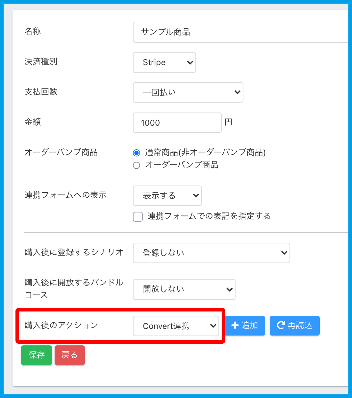This screenshot has width=352, height=398.
Task: Open the 連携フォームへの表示 dropdown
Action: 167,196
